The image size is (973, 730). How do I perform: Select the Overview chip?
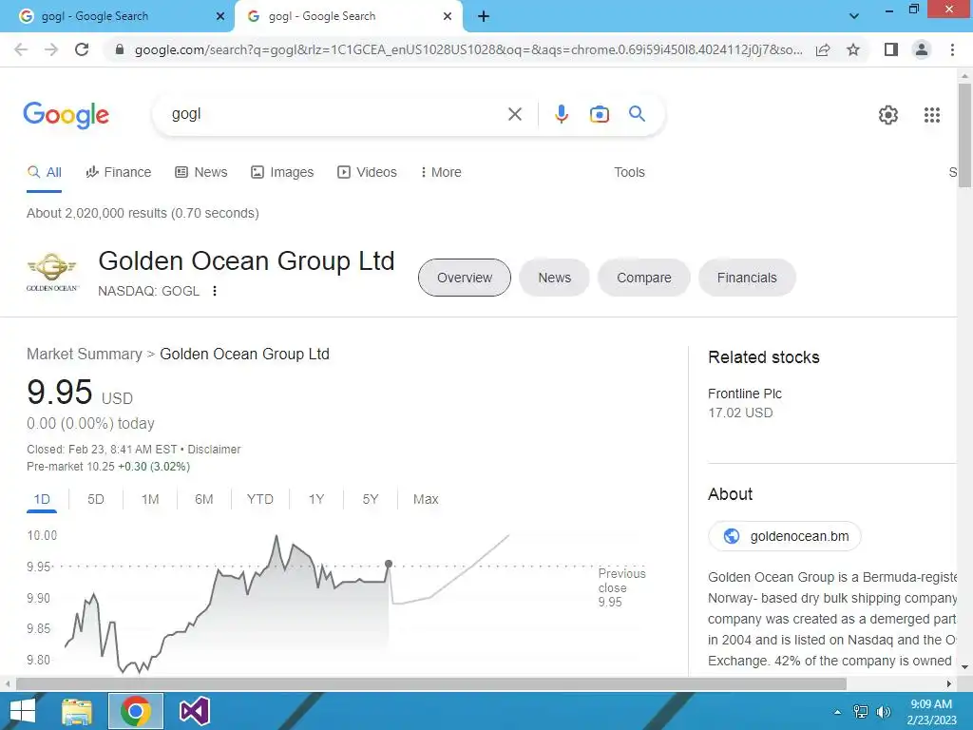tap(464, 278)
